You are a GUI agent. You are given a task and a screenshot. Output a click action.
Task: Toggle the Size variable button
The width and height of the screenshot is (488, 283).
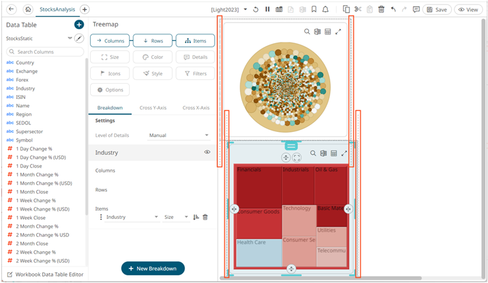(110, 57)
